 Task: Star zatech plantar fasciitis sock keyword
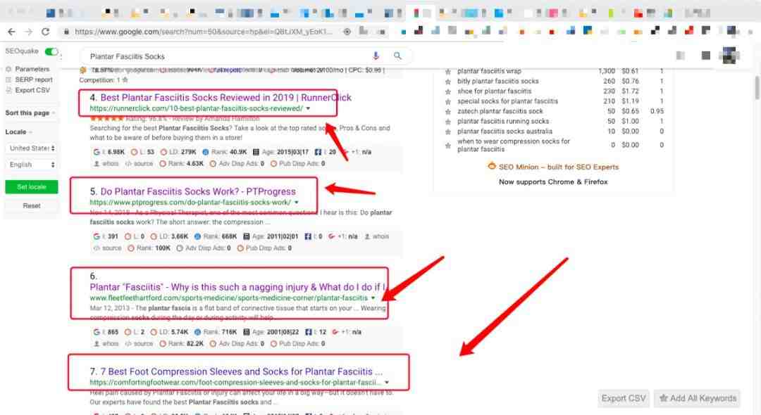[448, 111]
